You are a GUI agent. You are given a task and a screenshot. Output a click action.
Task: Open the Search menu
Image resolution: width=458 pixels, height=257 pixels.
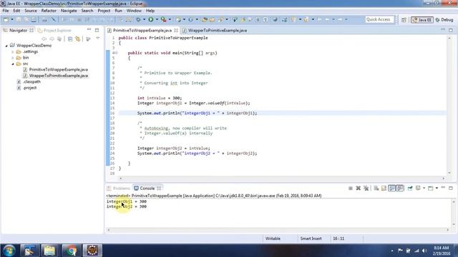click(87, 11)
